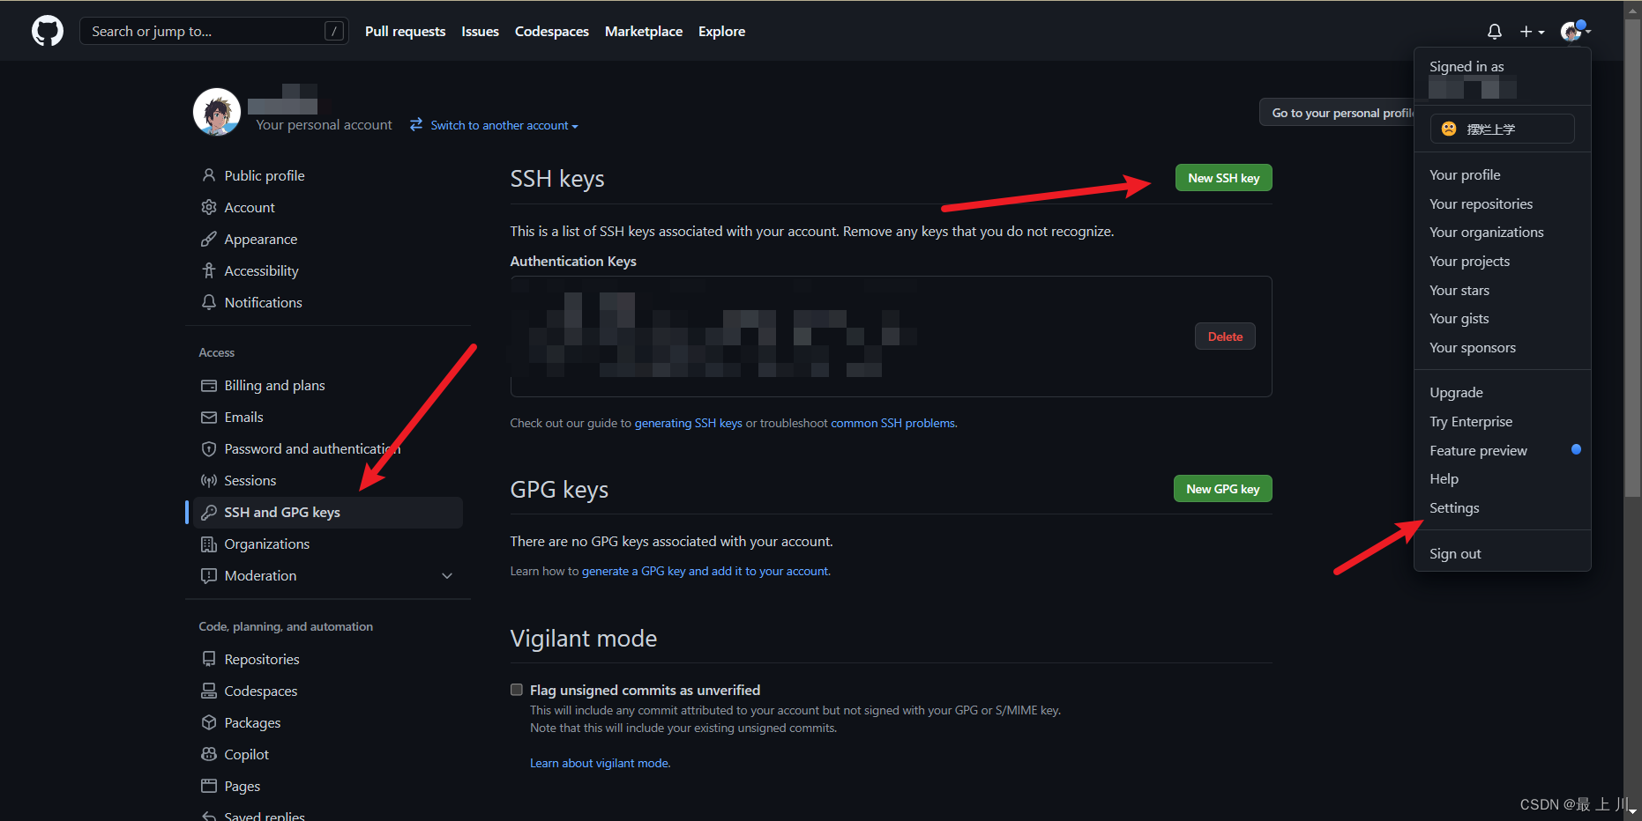
Task: Open Switch to another account dropdown
Action: 504,125
